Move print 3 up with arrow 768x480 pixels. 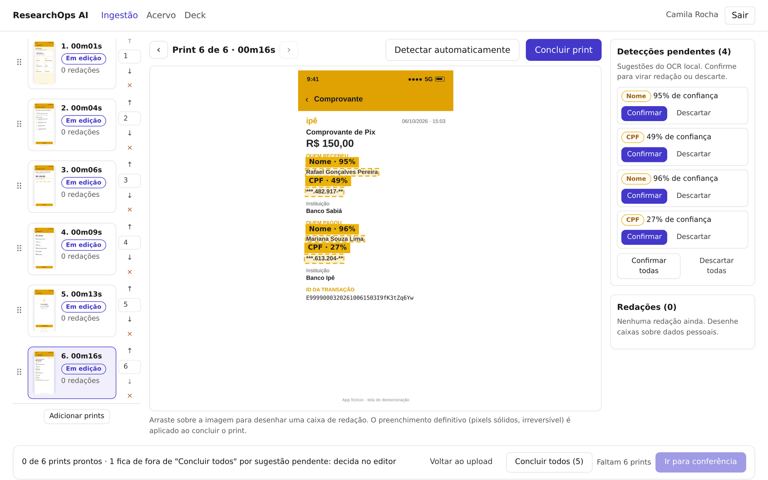(x=130, y=164)
